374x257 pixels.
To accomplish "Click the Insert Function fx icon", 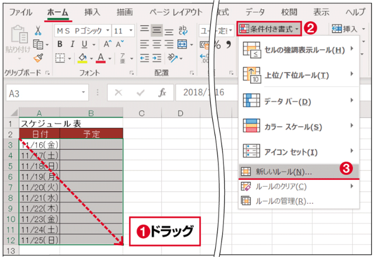I will coord(163,92).
